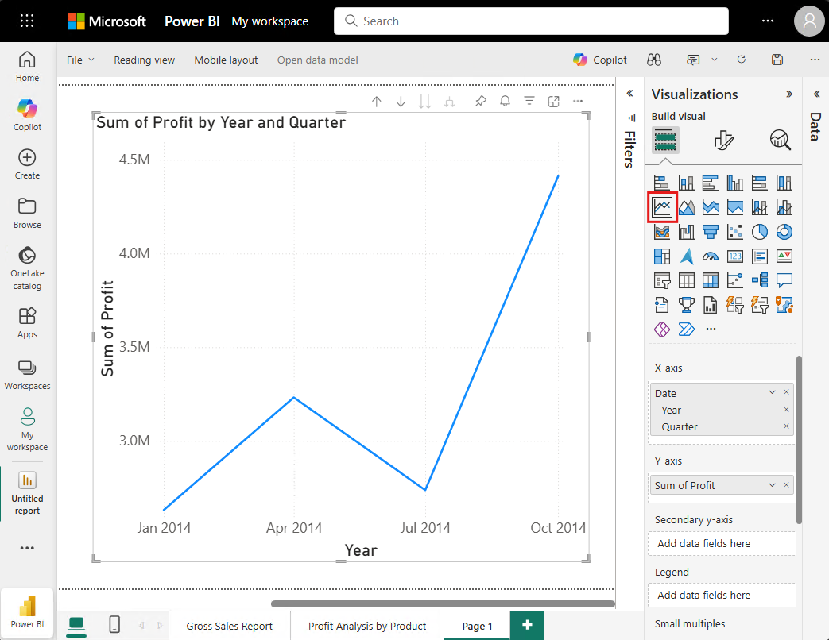Choose the Matrix visual icon
This screenshot has width=829, height=640.
pos(711,280)
